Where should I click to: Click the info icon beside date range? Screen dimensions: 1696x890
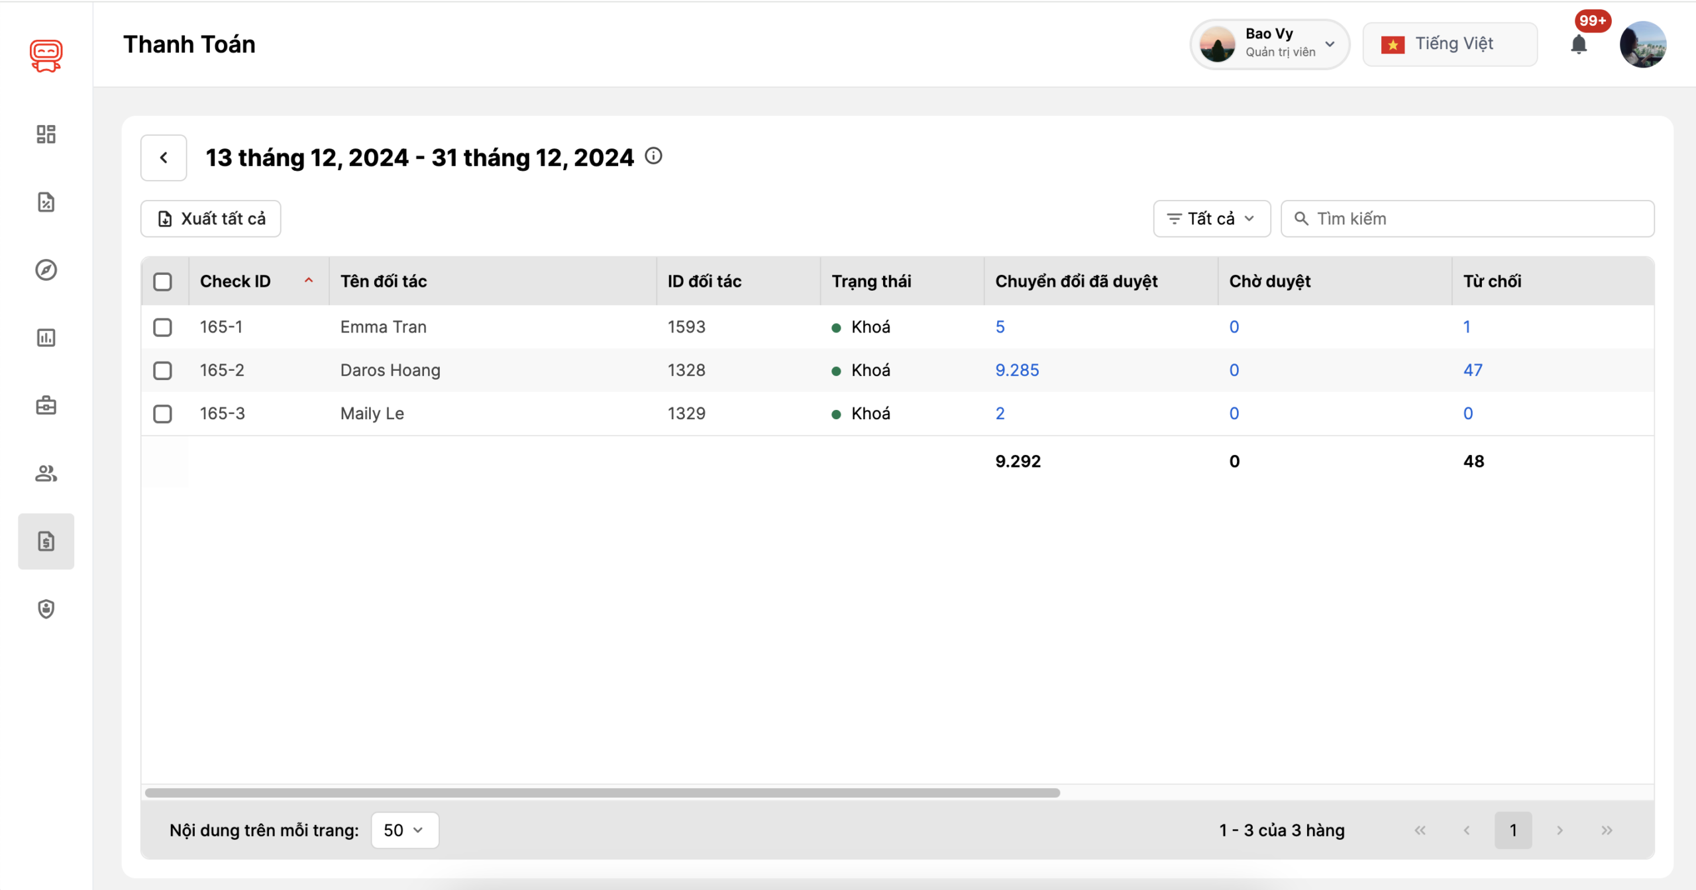pos(653,156)
